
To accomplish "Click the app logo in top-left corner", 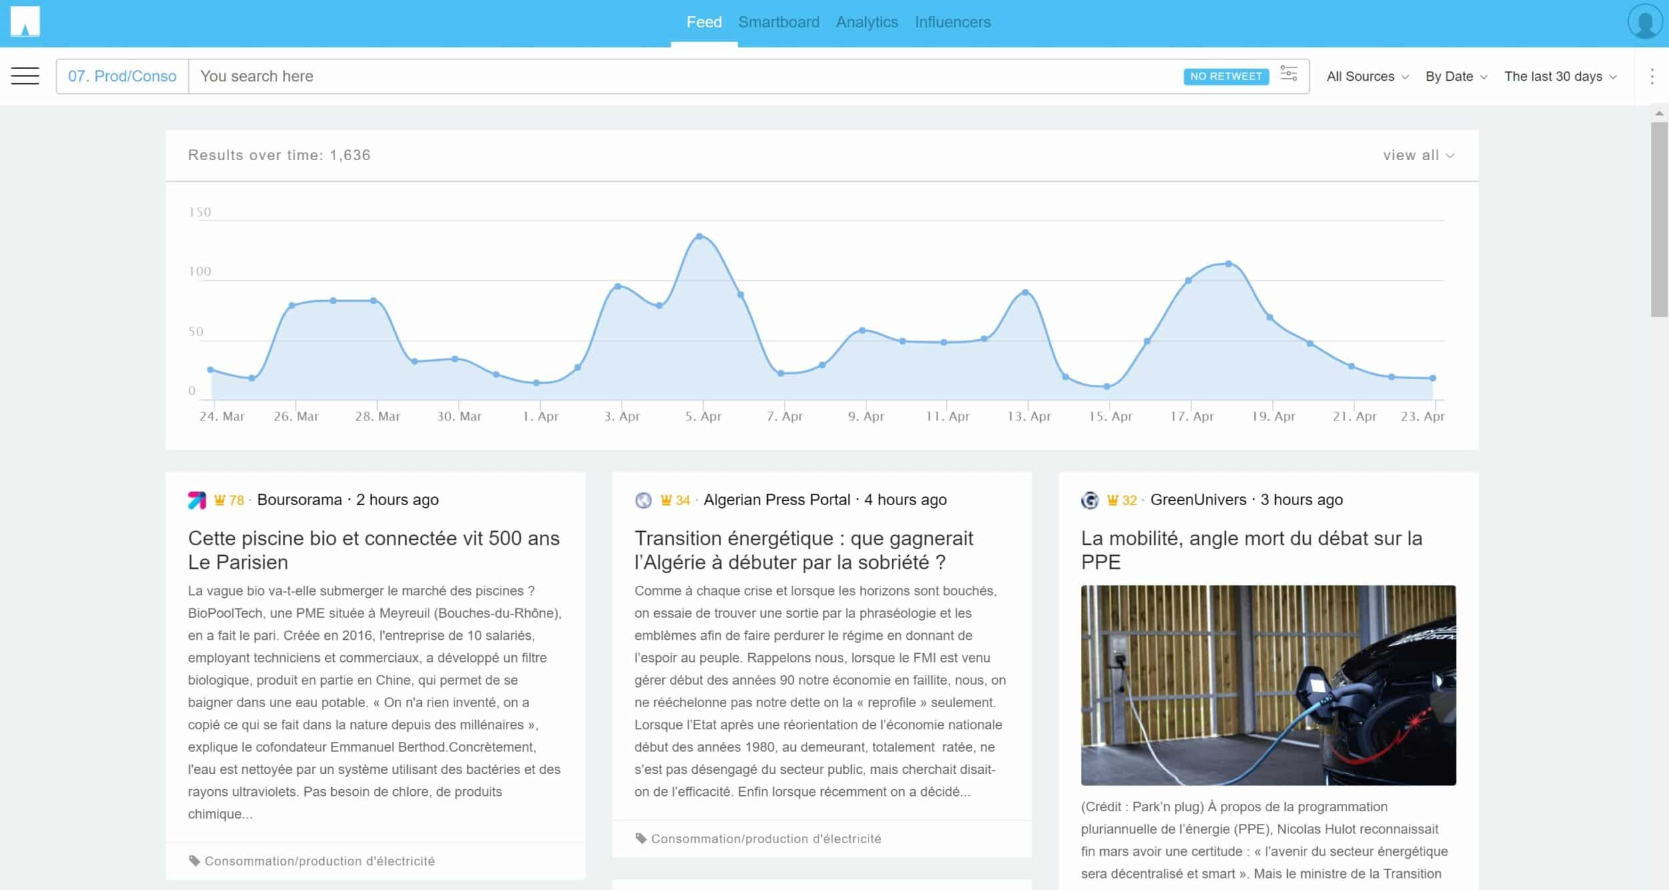I will pos(25,21).
